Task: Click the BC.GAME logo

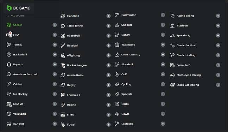Action: click(x=19, y=8)
